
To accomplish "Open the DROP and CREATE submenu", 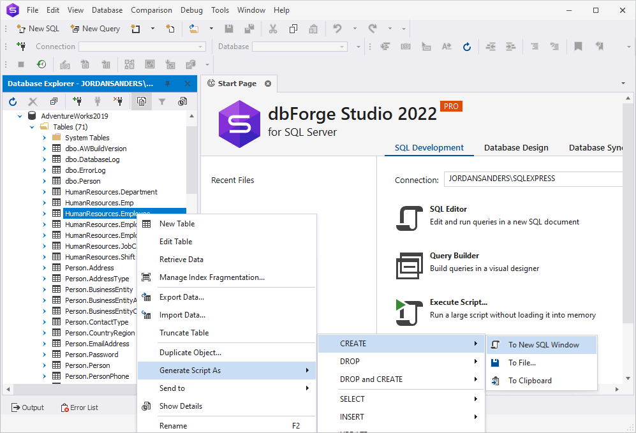I will [x=401, y=379].
